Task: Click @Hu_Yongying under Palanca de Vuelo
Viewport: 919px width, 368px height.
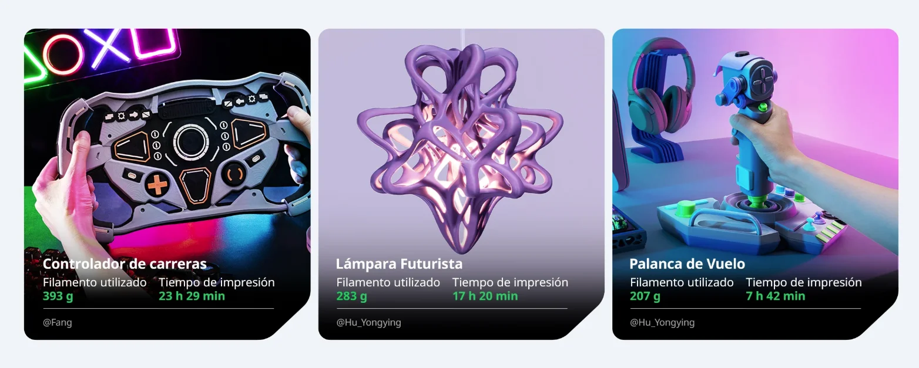Action: click(662, 322)
